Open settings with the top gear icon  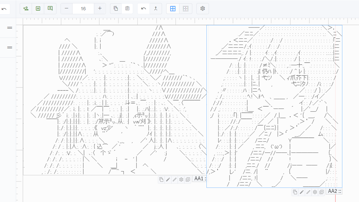pos(203,9)
